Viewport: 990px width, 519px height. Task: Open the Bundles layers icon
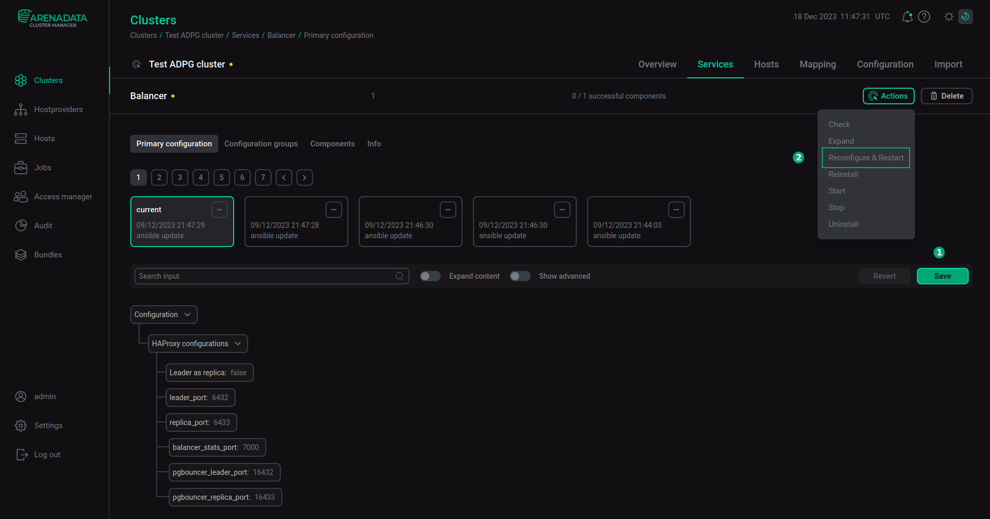pyautogui.click(x=21, y=255)
